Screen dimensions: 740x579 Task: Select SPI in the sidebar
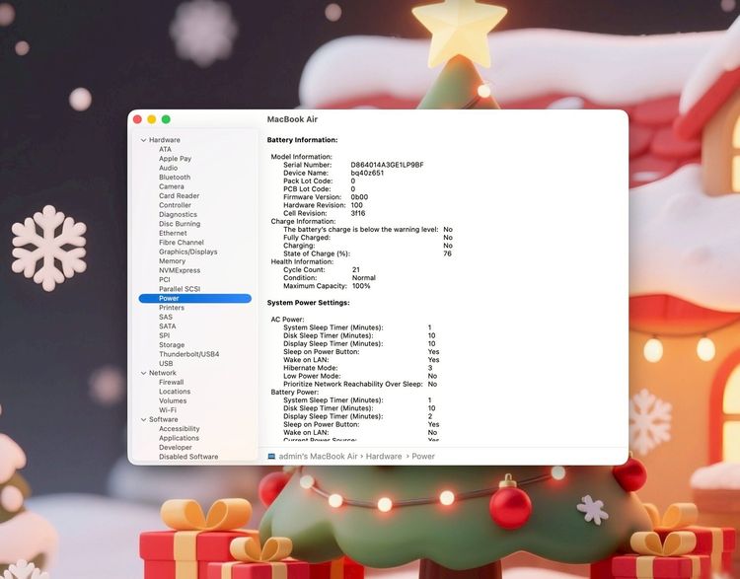164,335
